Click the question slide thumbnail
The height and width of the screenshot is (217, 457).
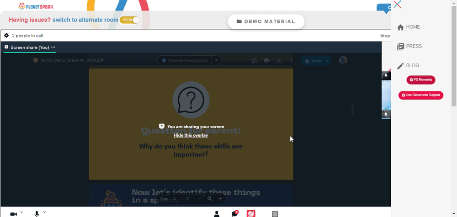point(191,124)
